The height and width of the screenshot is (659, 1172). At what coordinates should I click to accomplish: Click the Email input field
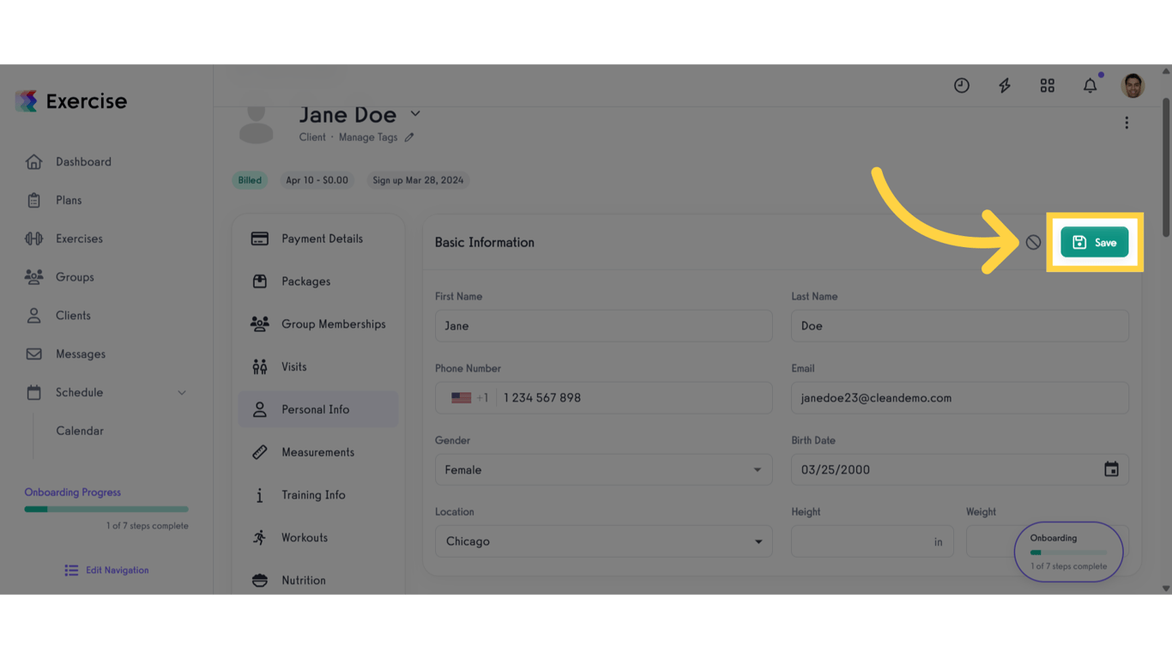tap(960, 398)
